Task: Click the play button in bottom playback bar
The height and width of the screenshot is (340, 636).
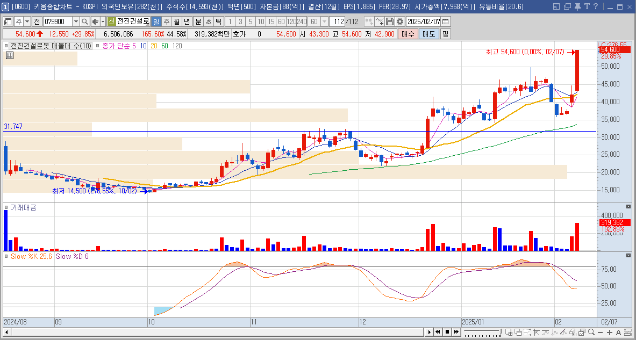Action: (429, 332)
